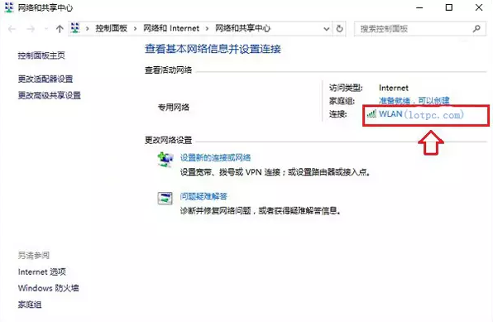Select 网络和 Internet breadcrumb item

point(171,28)
